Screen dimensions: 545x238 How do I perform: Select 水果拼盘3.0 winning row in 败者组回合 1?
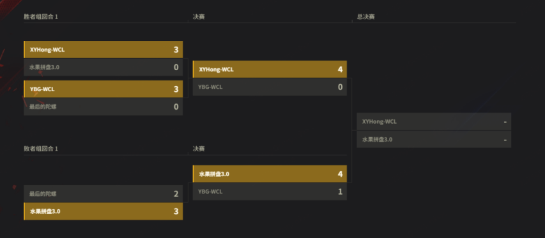click(104, 211)
